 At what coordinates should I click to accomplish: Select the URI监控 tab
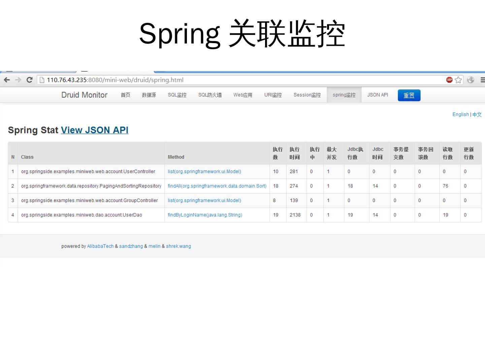coord(273,95)
